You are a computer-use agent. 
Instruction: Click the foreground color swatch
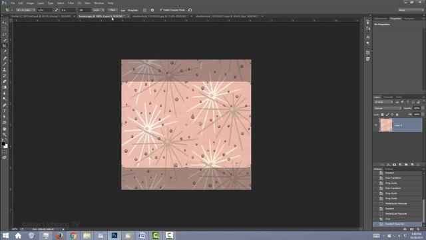(x=3, y=144)
